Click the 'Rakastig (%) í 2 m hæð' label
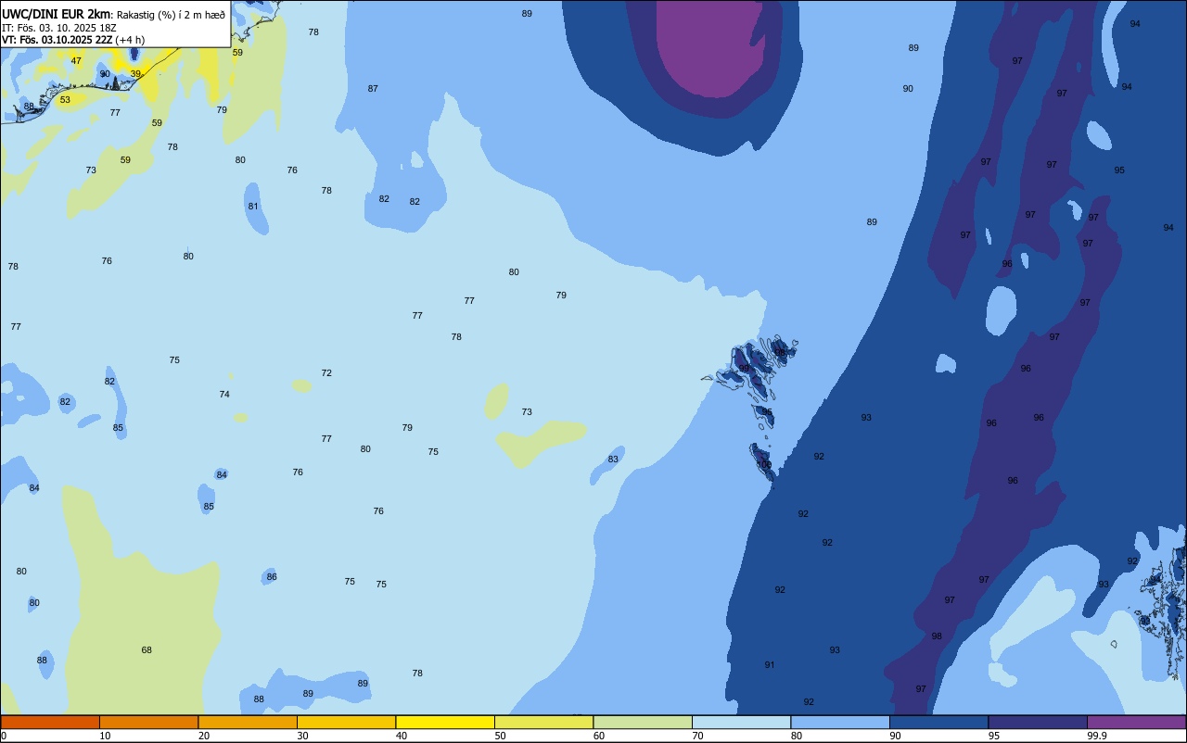Screen dimensions: 1187x743 (170, 14)
